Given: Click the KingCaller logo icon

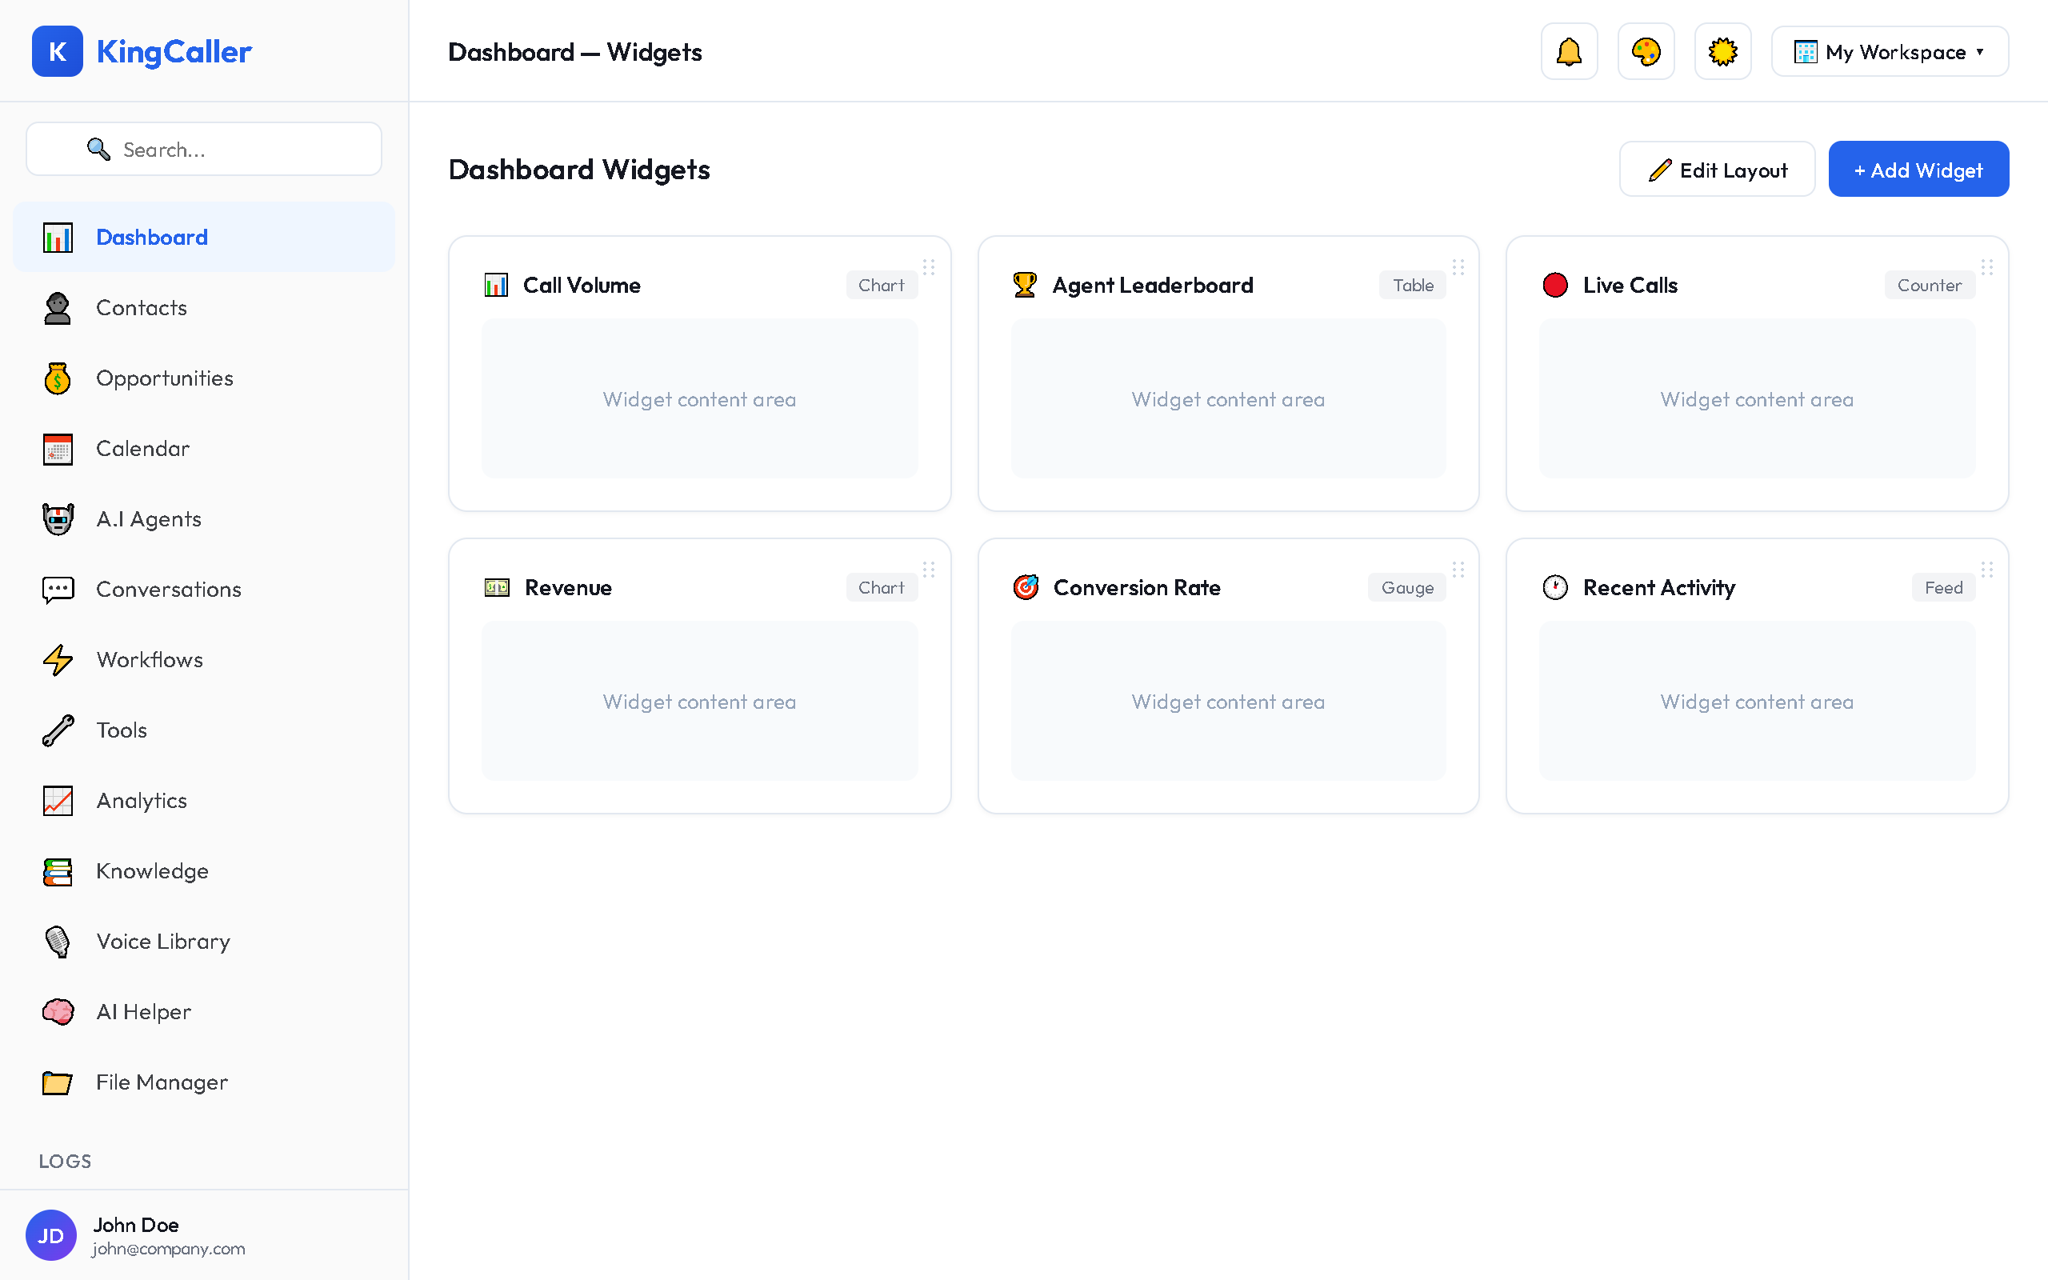Looking at the screenshot, I should [x=57, y=52].
